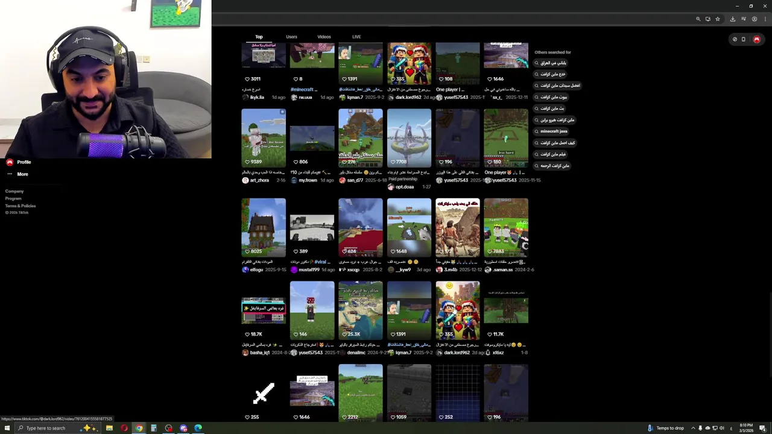Open video thumbnail with 1648 likes
Screen dimensions: 772x434
click(409, 227)
